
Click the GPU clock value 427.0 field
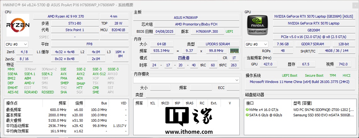click(268, 64)
